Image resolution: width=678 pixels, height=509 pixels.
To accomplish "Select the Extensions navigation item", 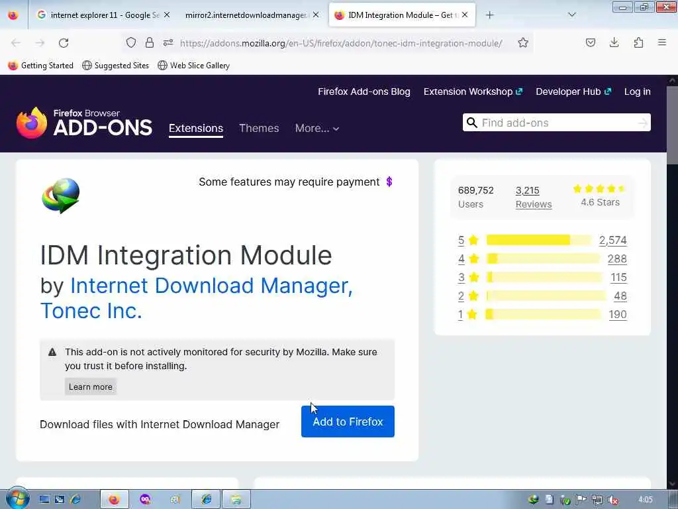I will pos(196,129).
